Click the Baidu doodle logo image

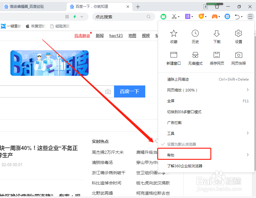tap(50, 63)
